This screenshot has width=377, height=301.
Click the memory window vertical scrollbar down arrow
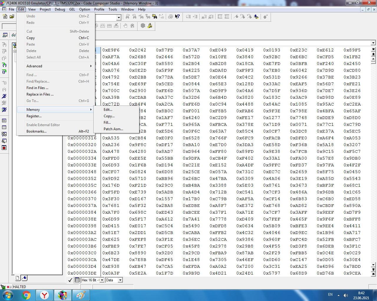pyautogui.click(x=373, y=265)
